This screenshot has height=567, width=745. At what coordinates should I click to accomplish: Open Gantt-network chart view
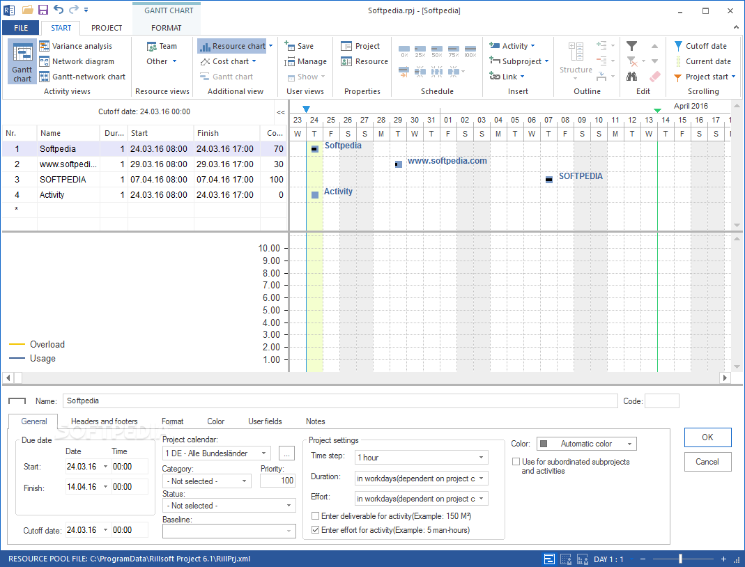click(83, 77)
